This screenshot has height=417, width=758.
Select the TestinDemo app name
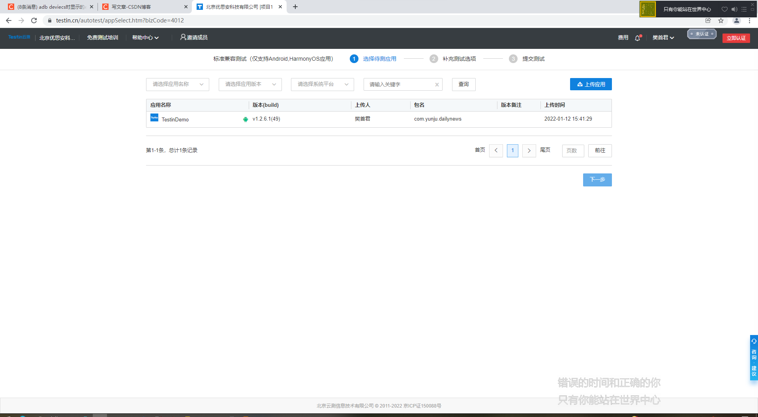click(x=175, y=119)
